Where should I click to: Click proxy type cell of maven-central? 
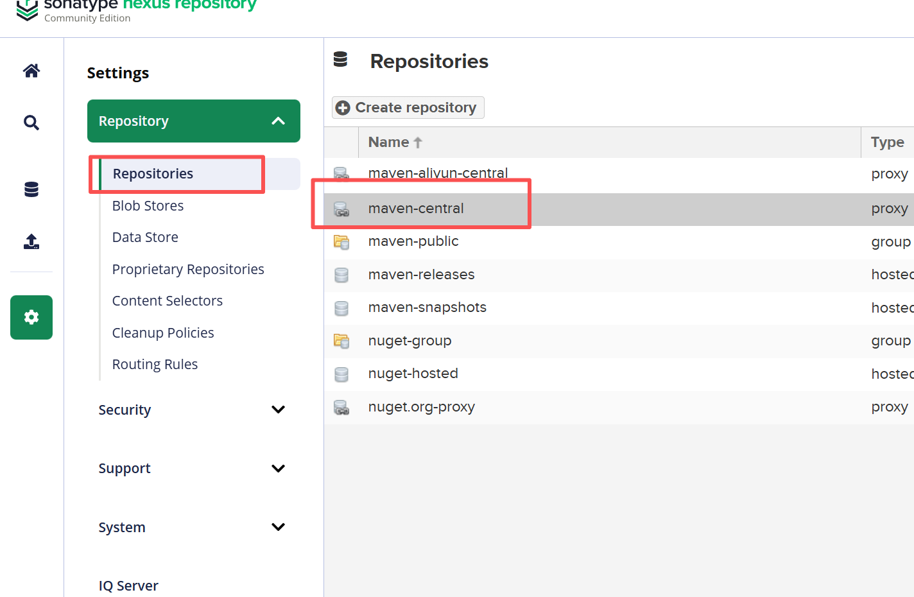890,209
